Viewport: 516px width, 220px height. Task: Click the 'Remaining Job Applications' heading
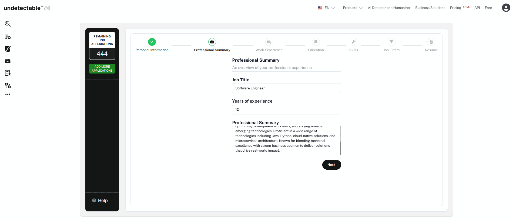coord(102,40)
